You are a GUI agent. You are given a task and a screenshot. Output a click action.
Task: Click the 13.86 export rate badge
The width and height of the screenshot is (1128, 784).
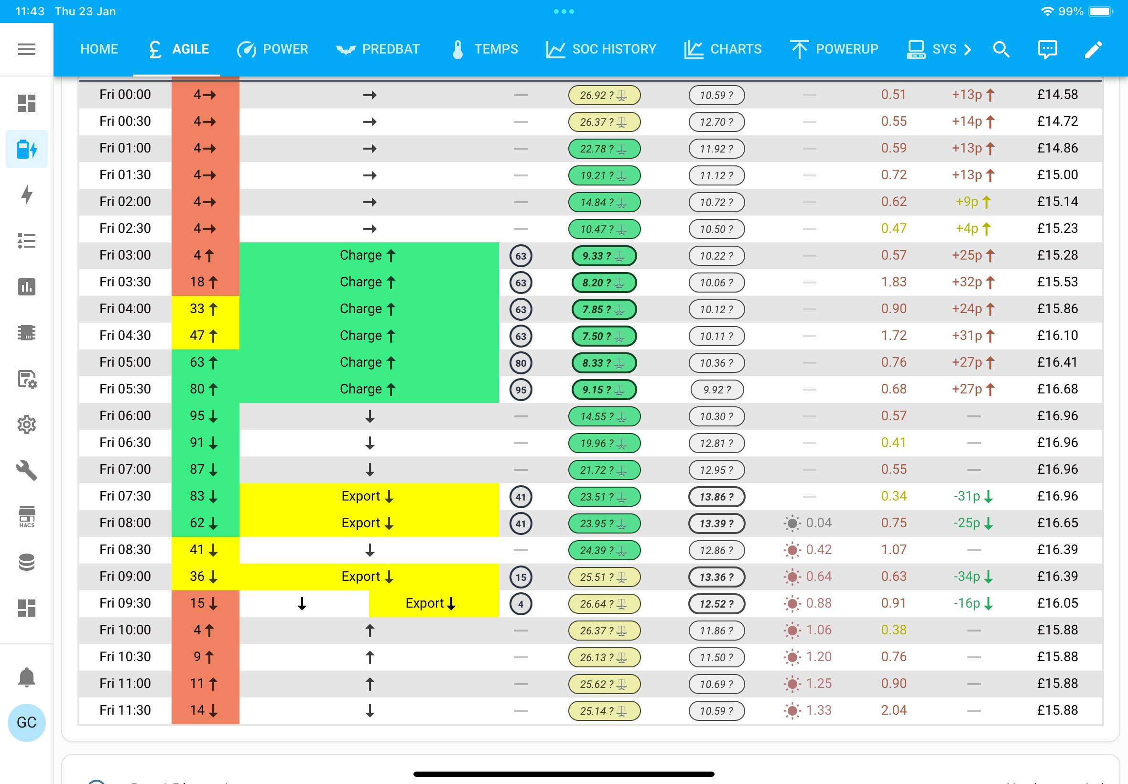[716, 497]
